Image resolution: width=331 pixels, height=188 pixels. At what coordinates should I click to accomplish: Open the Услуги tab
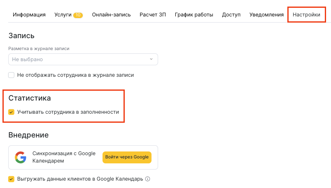click(x=63, y=15)
